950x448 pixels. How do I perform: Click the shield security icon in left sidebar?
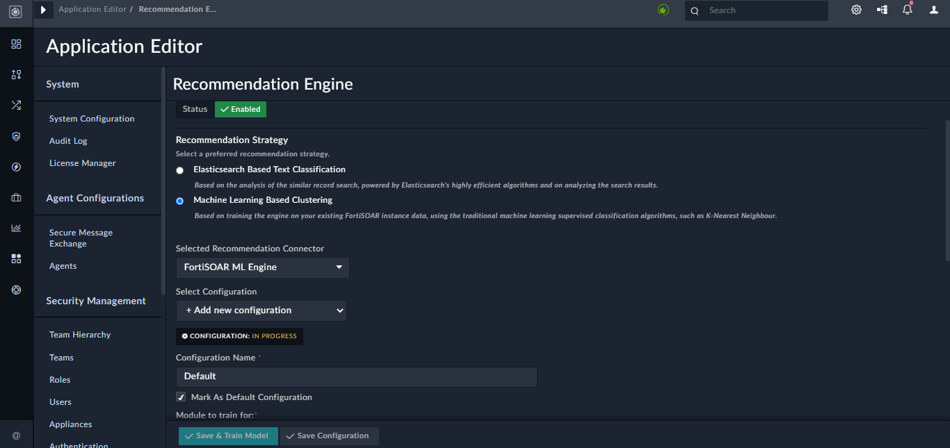[x=16, y=136]
